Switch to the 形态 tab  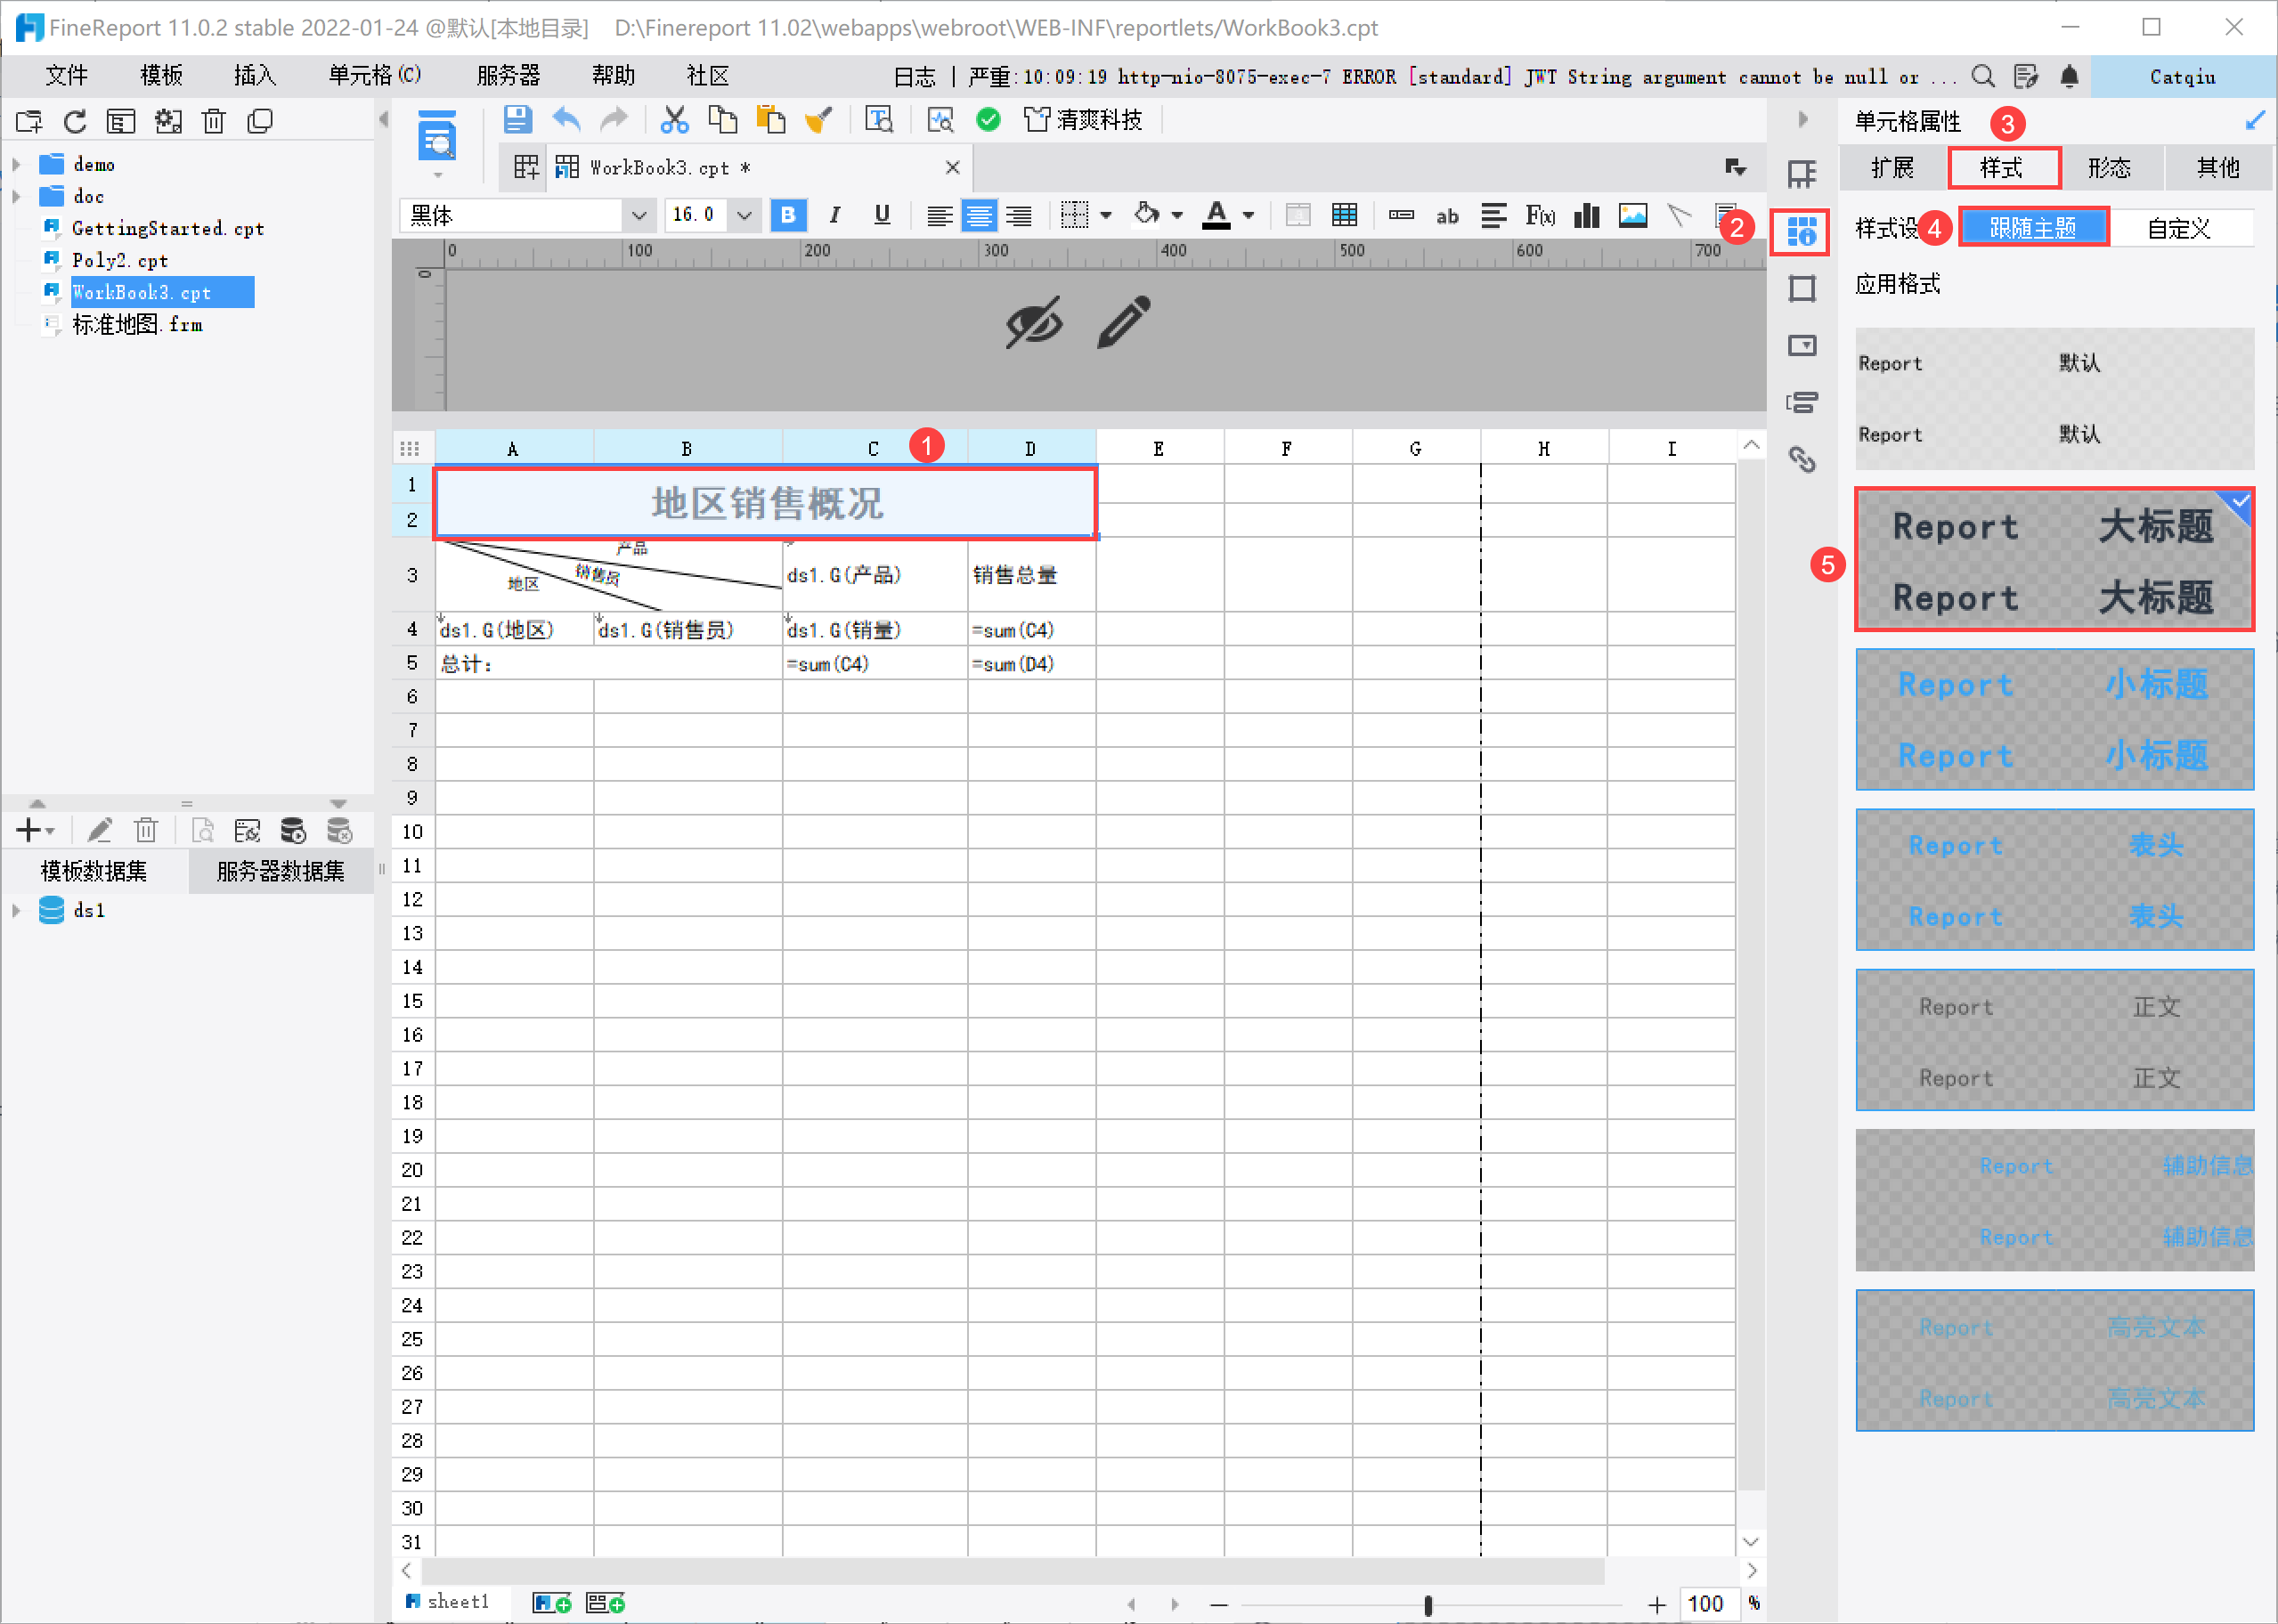(x=2109, y=168)
